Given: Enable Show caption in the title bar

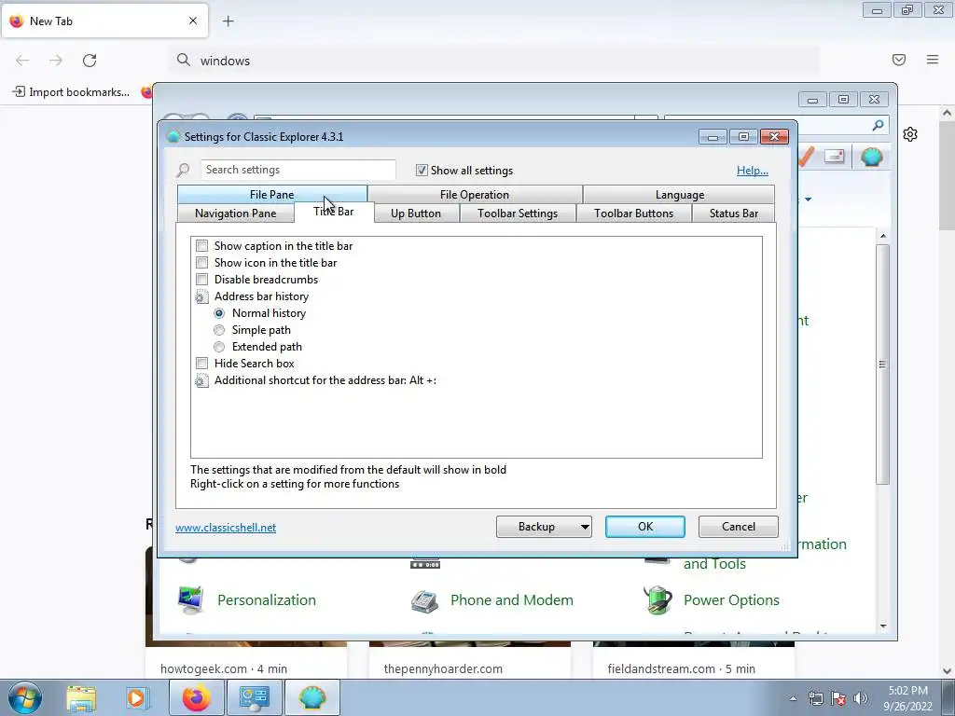Looking at the screenshot, I should pos(201,246).
